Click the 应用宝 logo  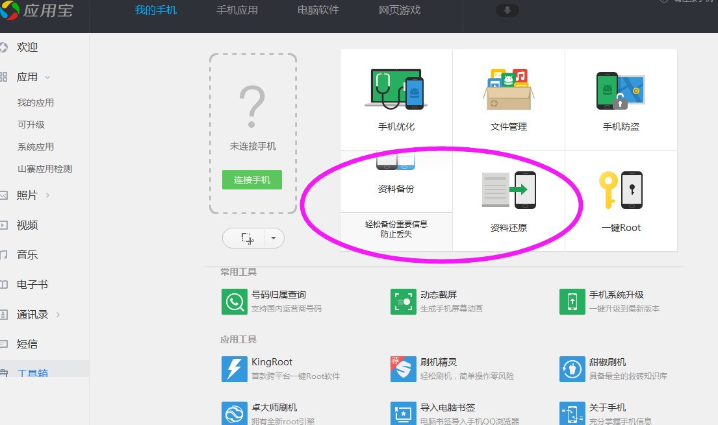(37, 10)
